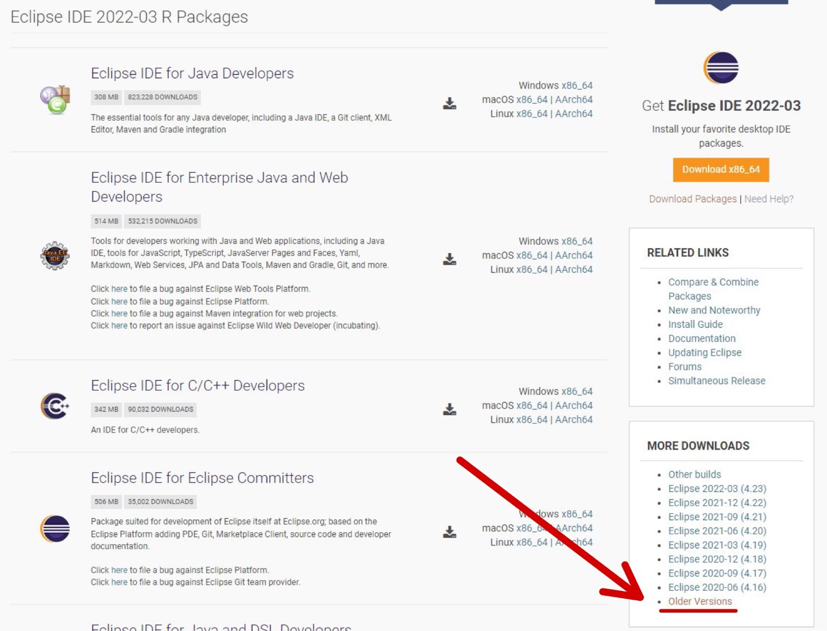Open Eclipse IDE for C/C++ Developers title
The width and height of the screenshot is (827, 631).
click(x=198, y=385)
